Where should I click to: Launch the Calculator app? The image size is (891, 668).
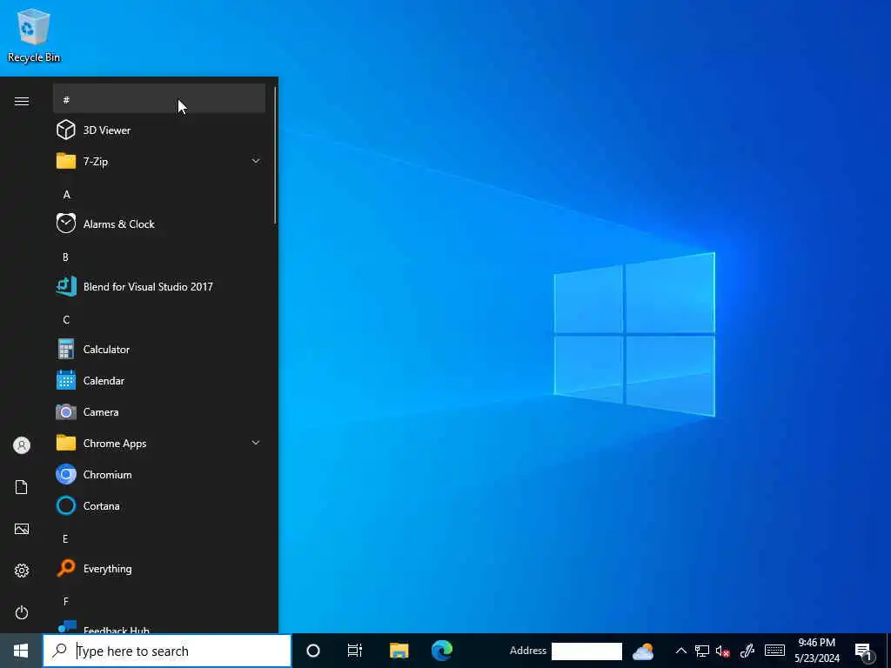click(x=159, y=350)
